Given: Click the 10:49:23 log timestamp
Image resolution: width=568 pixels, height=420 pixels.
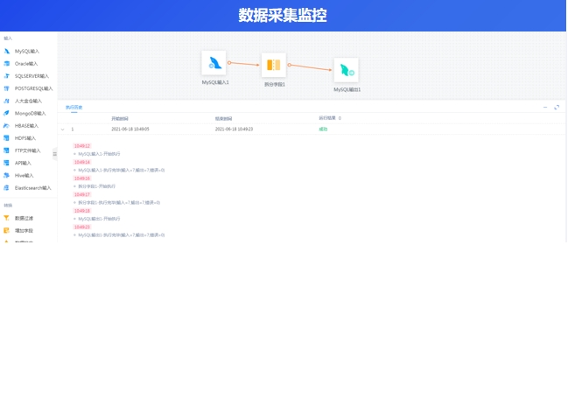Looking at the screenshot, I should (x=82, y=227).
